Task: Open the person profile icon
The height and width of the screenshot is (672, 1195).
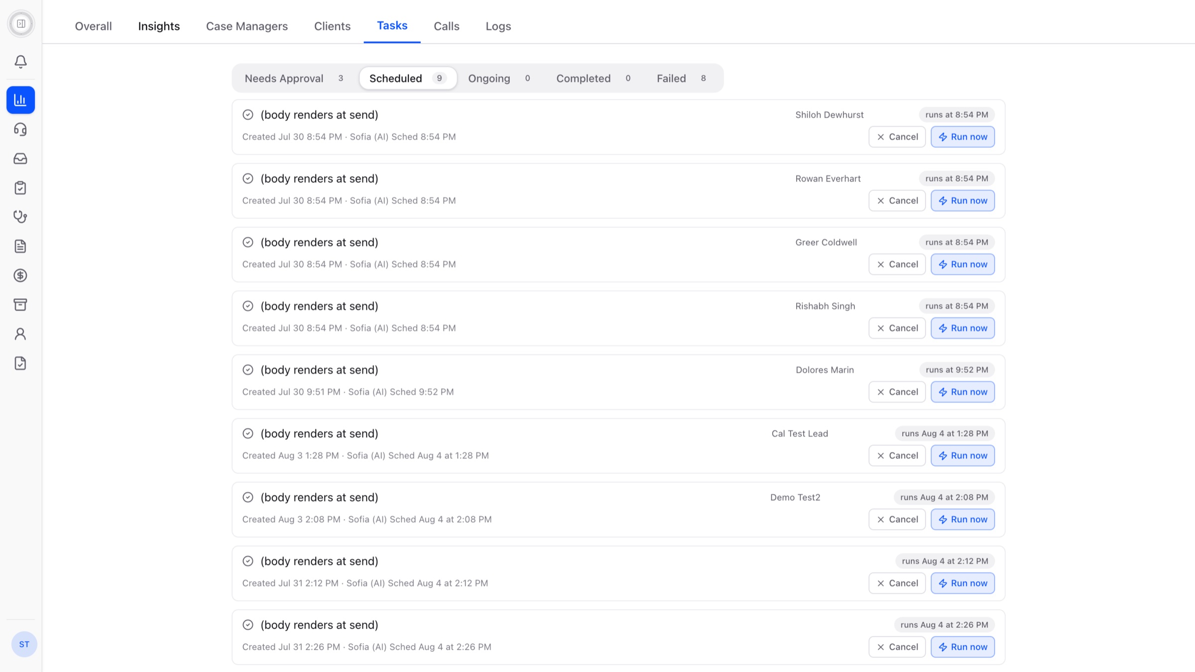Action: [20, 334]
